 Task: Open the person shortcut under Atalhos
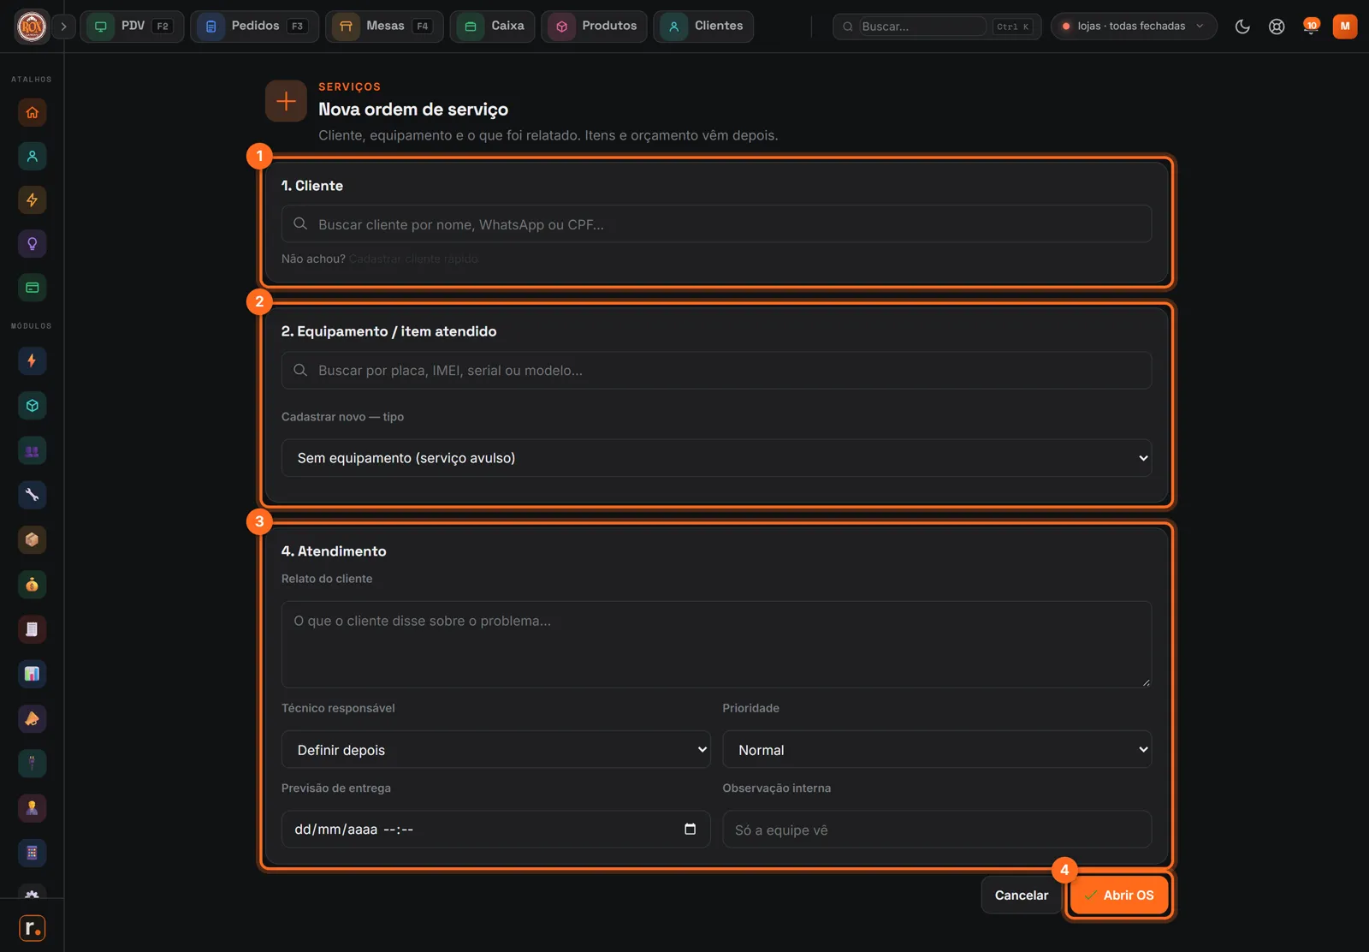(33, 156)
